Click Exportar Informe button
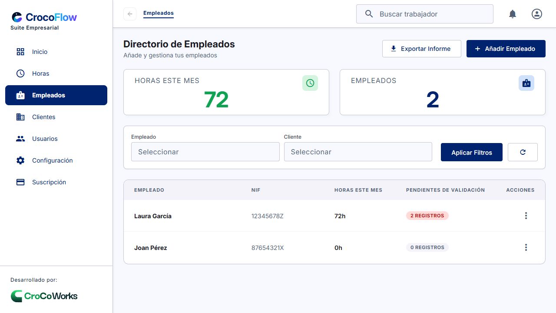This screenshot has height=313, width=556. coord(422,49)
